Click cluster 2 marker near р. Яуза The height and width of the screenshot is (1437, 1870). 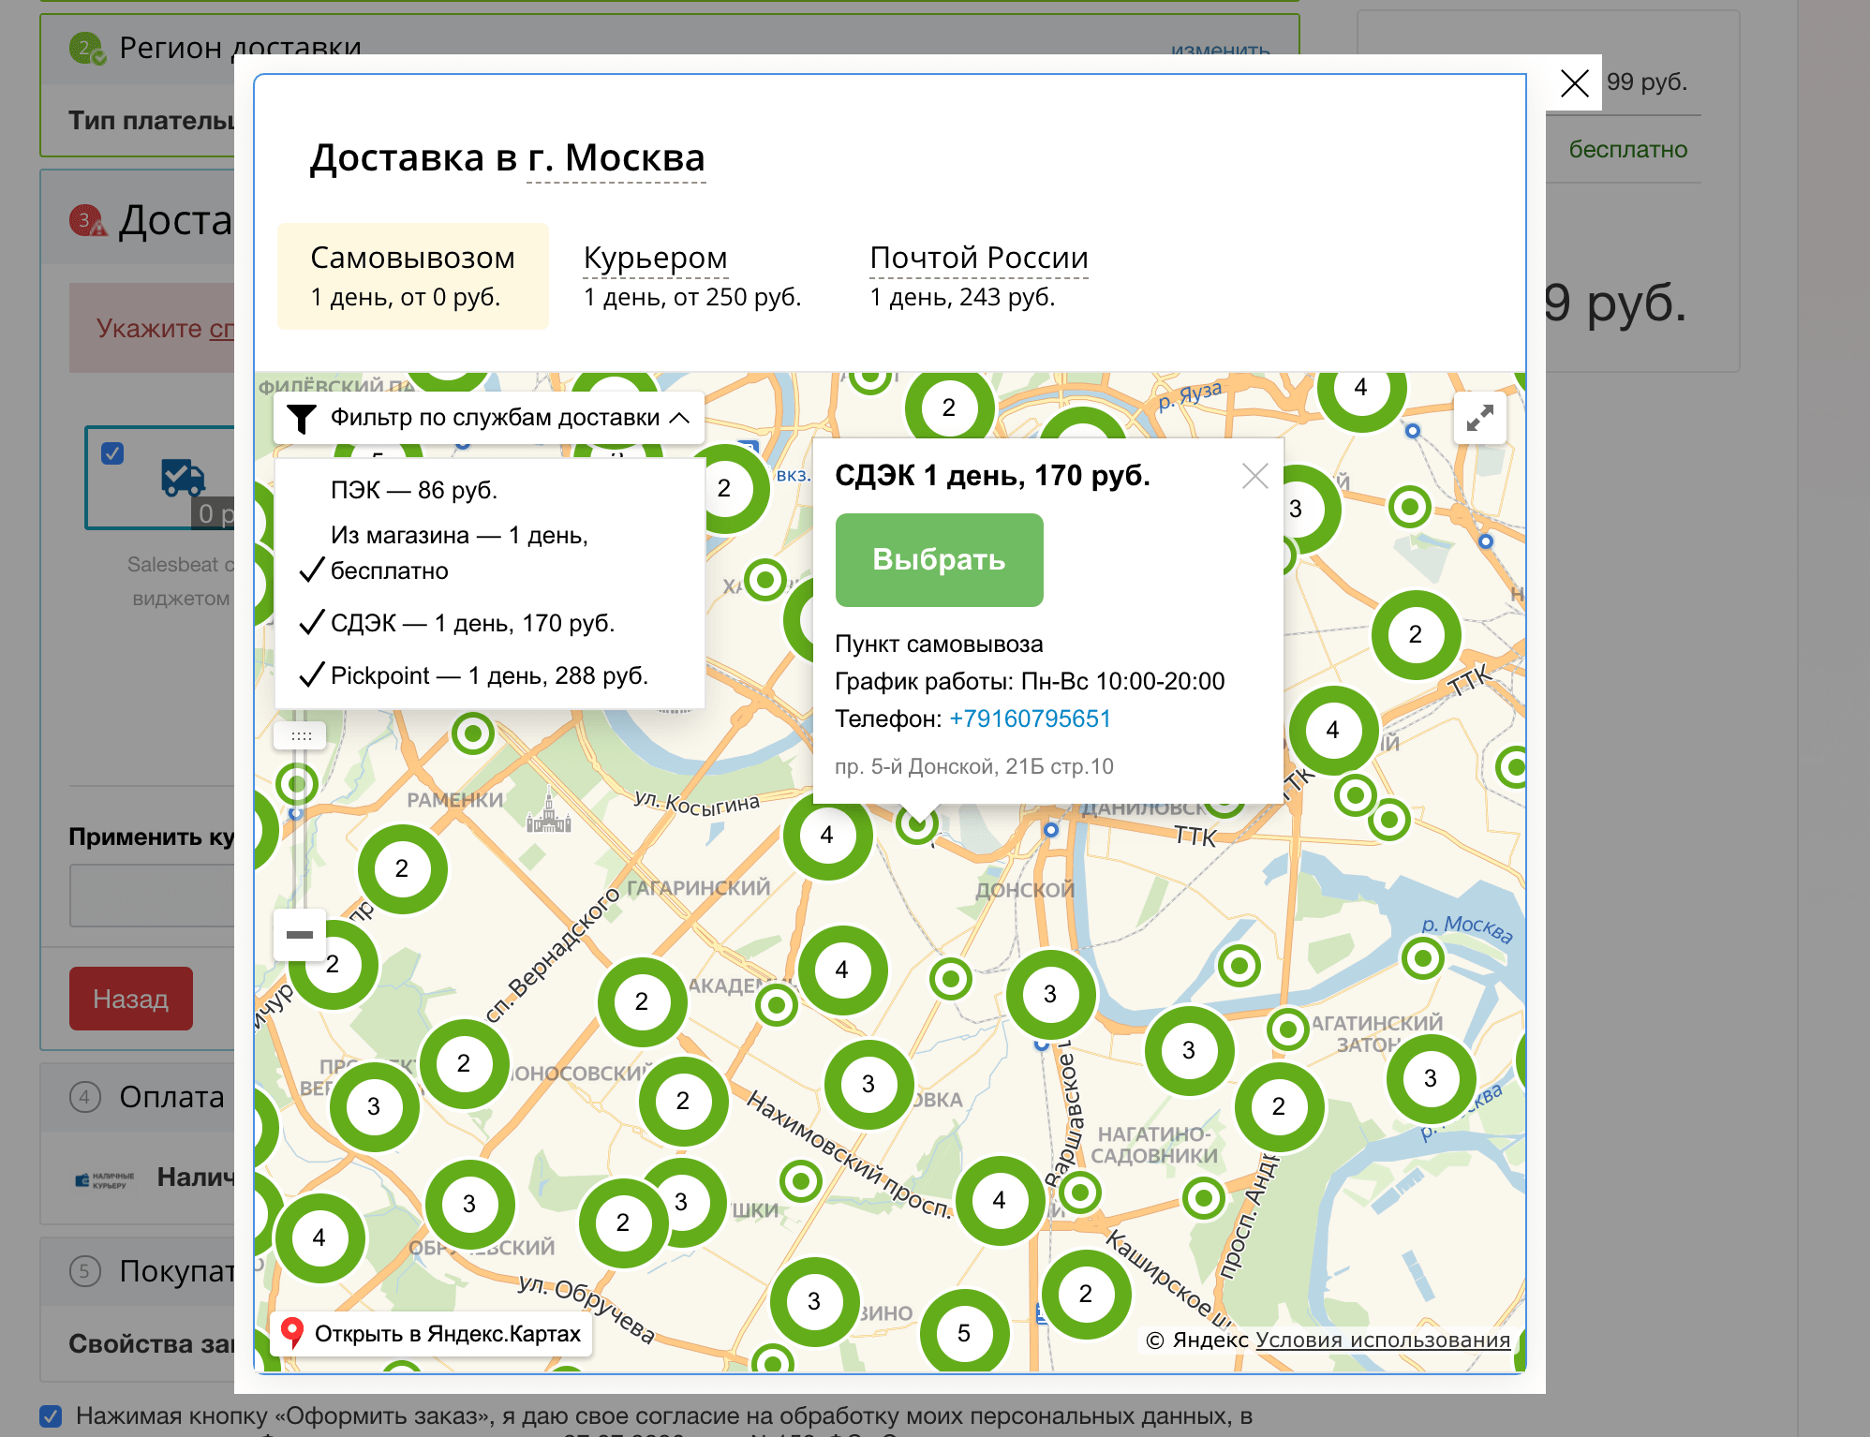[949, 407]
